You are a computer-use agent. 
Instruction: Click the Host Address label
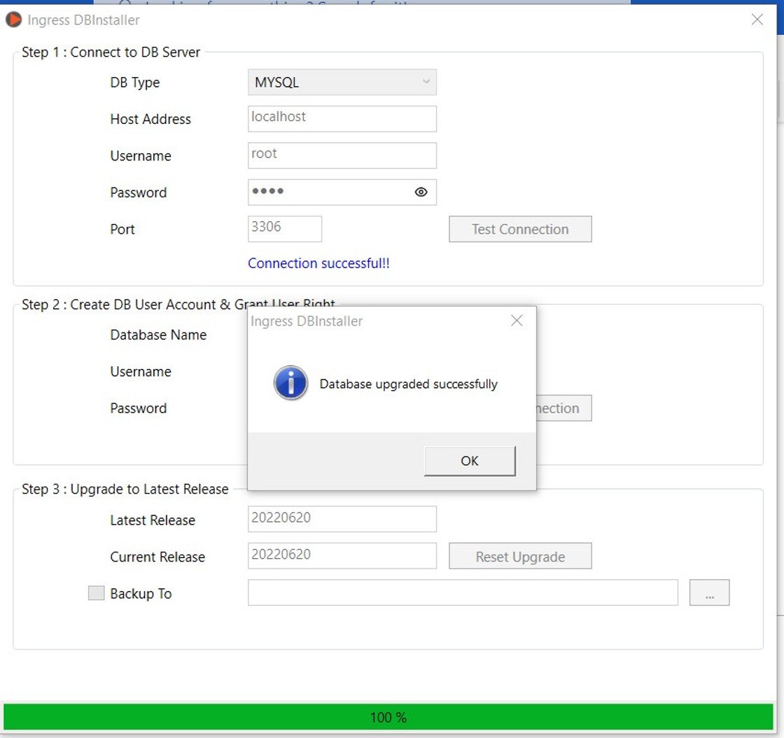pyautogui.click(x=150, y=119)
